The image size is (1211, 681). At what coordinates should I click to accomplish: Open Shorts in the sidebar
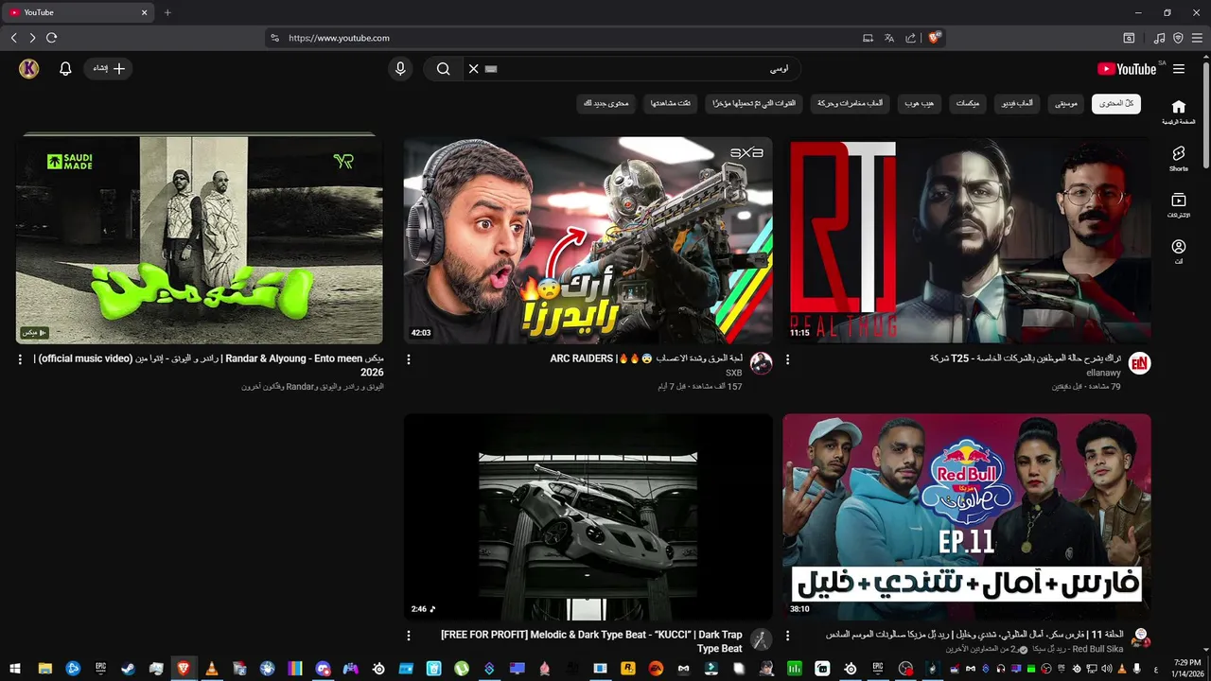tap(1179, 158)
